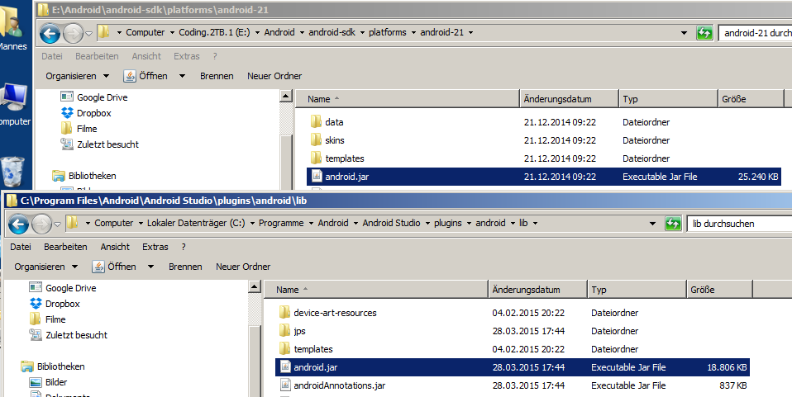Click Öffnen button in android-21 window
Screen dimensions: 792x397
click(x=146, y=76)
